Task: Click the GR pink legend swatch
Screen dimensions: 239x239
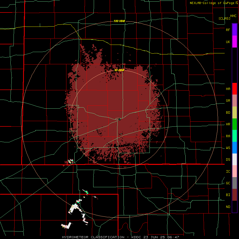Action: click(x=234, y=100)
